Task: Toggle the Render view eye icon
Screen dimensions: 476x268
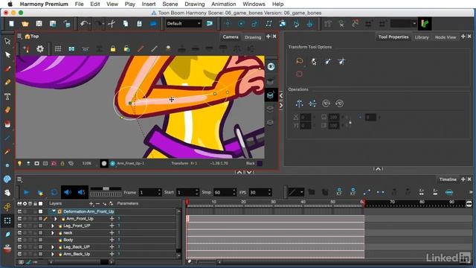Action: [271, 66]
